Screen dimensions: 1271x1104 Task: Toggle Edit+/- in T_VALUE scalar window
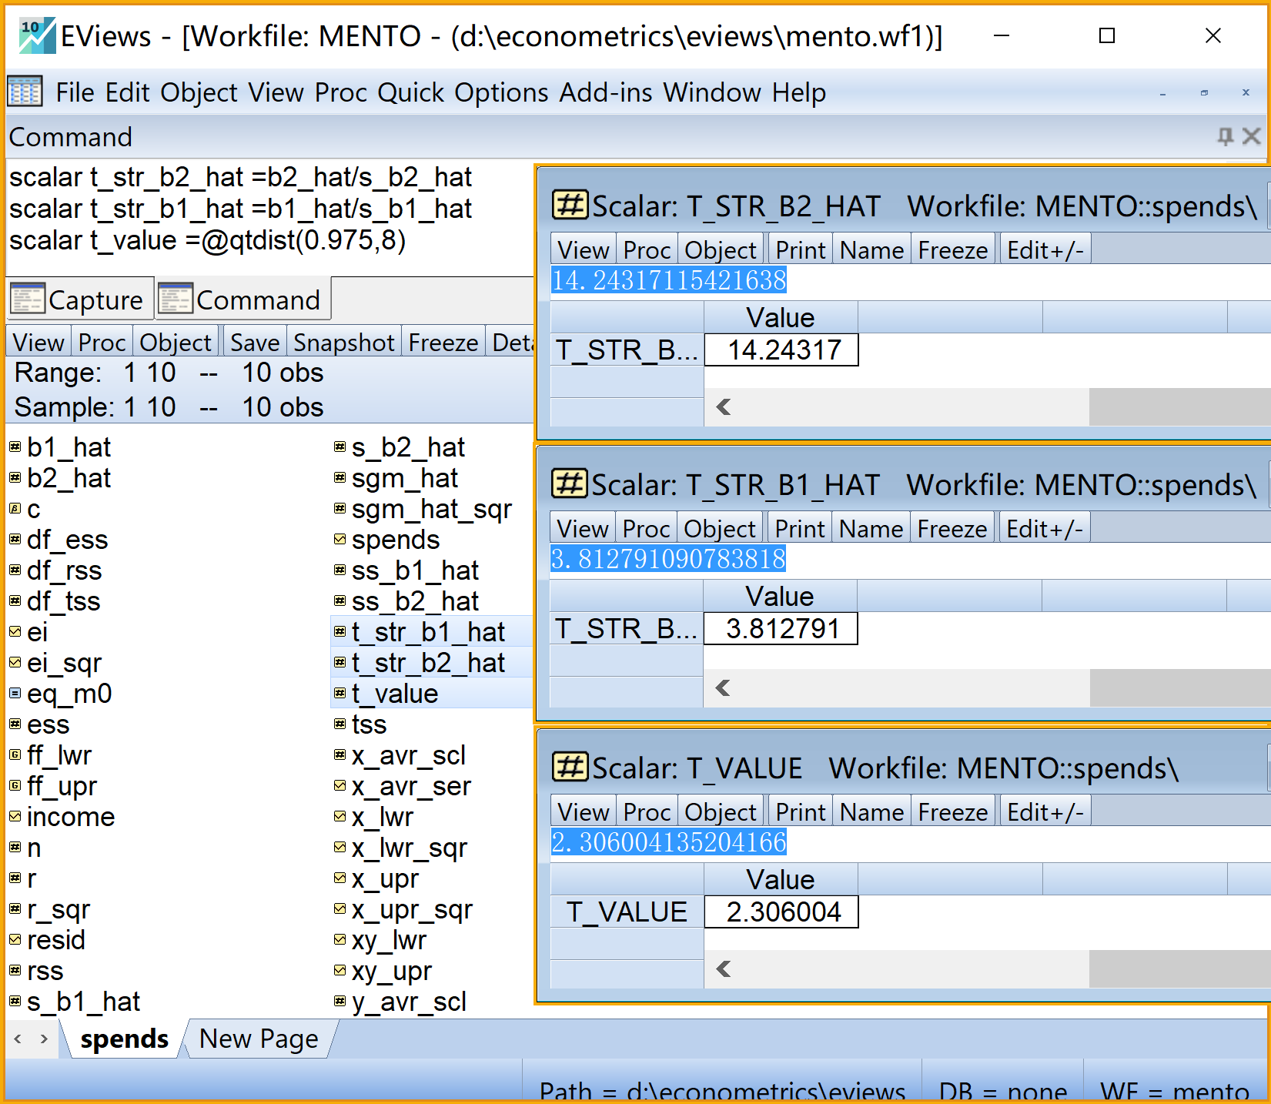[x=1045, y=812]
